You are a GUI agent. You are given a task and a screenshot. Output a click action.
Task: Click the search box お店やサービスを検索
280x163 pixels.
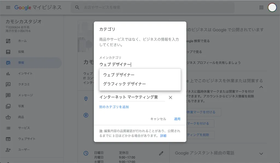[153, 7]
